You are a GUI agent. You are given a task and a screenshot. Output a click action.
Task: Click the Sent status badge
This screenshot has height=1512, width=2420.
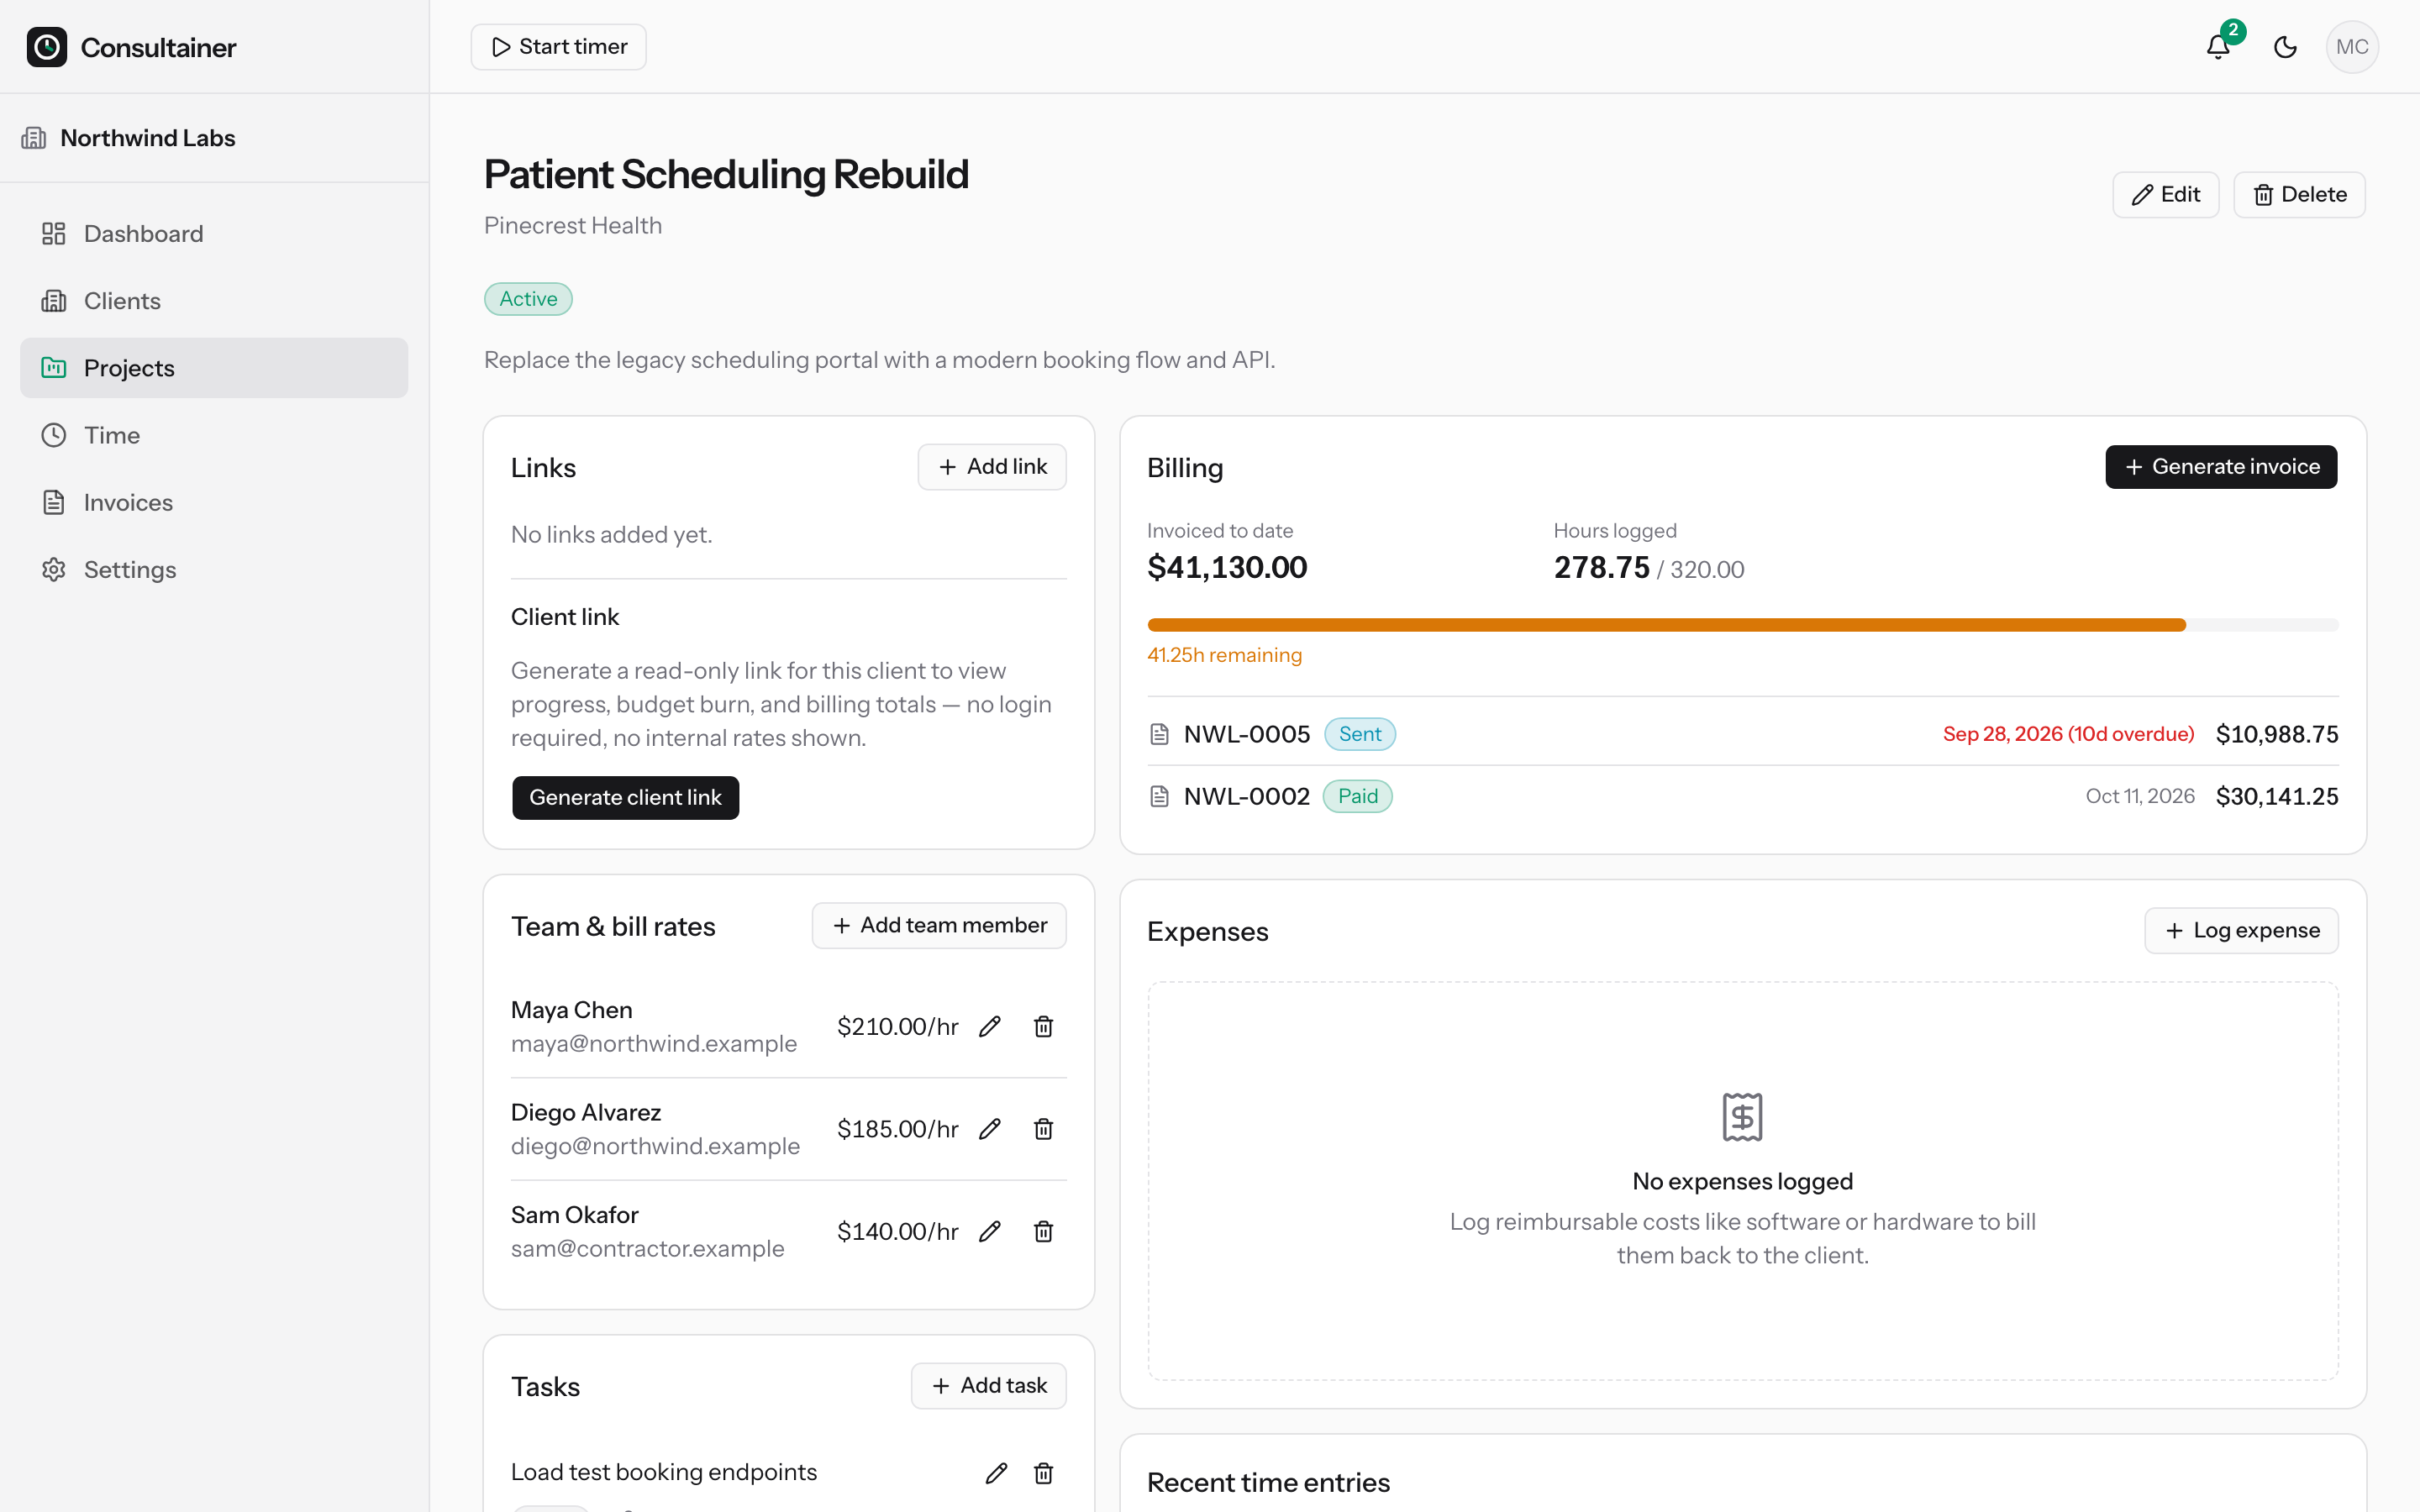tap(1360, 734)
